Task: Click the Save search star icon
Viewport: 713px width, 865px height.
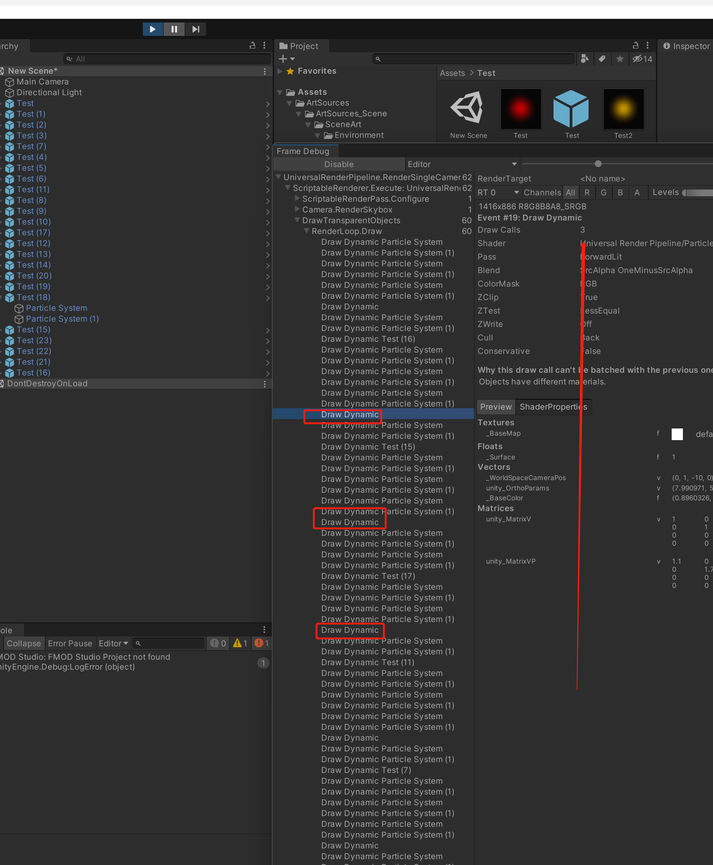Action: [620, 59]
